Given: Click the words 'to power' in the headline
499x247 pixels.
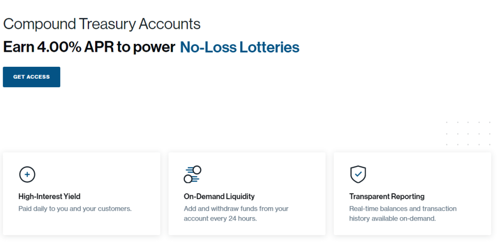Looking at the screenshot, I should [x=146, y=48].
